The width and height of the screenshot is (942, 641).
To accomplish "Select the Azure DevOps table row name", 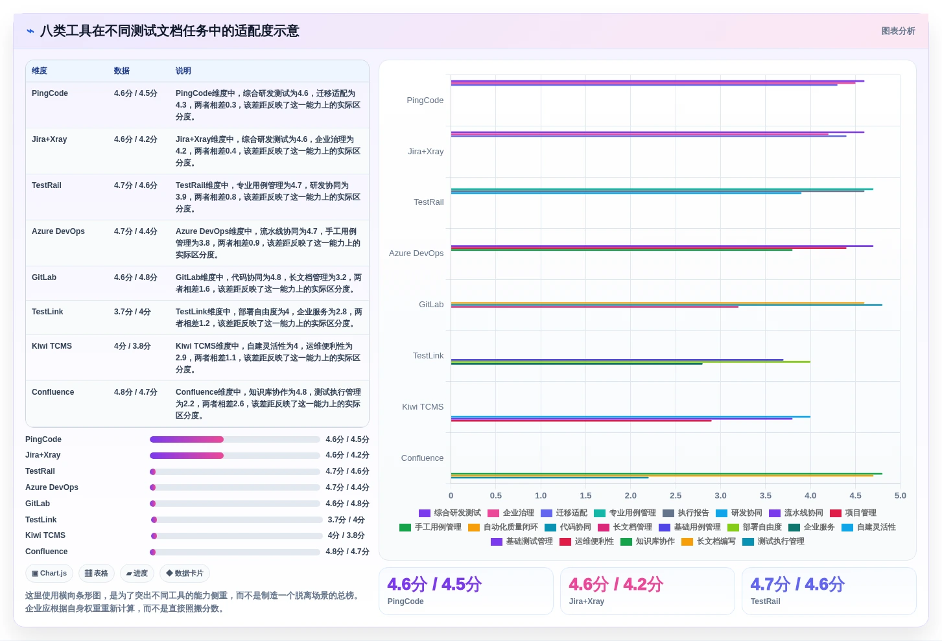I will tap(58, 231).
